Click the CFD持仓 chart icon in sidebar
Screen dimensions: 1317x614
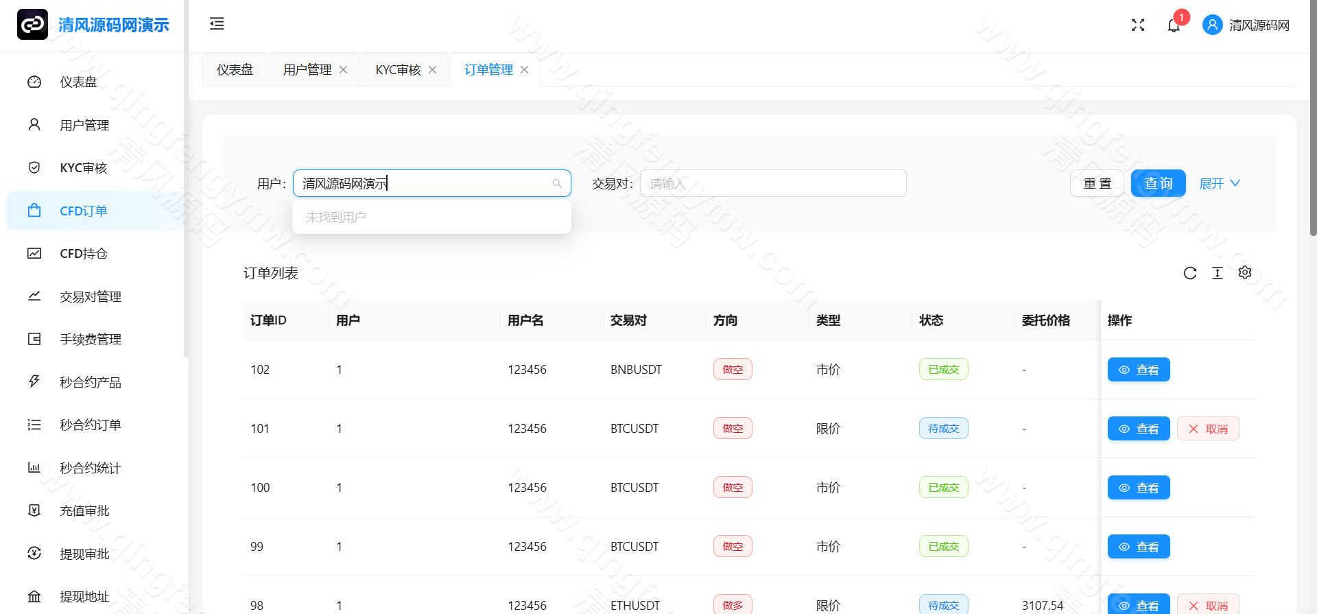click(34, 253)
